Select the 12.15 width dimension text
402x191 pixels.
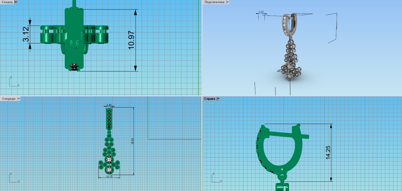tap(109, 177)
